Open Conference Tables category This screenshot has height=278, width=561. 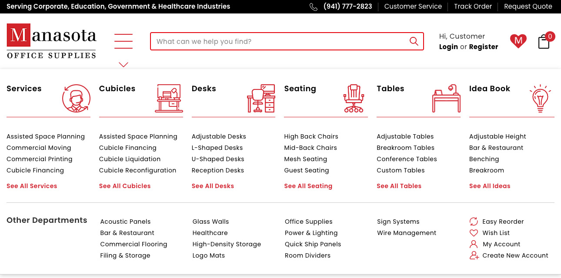(x=407, y=159)
